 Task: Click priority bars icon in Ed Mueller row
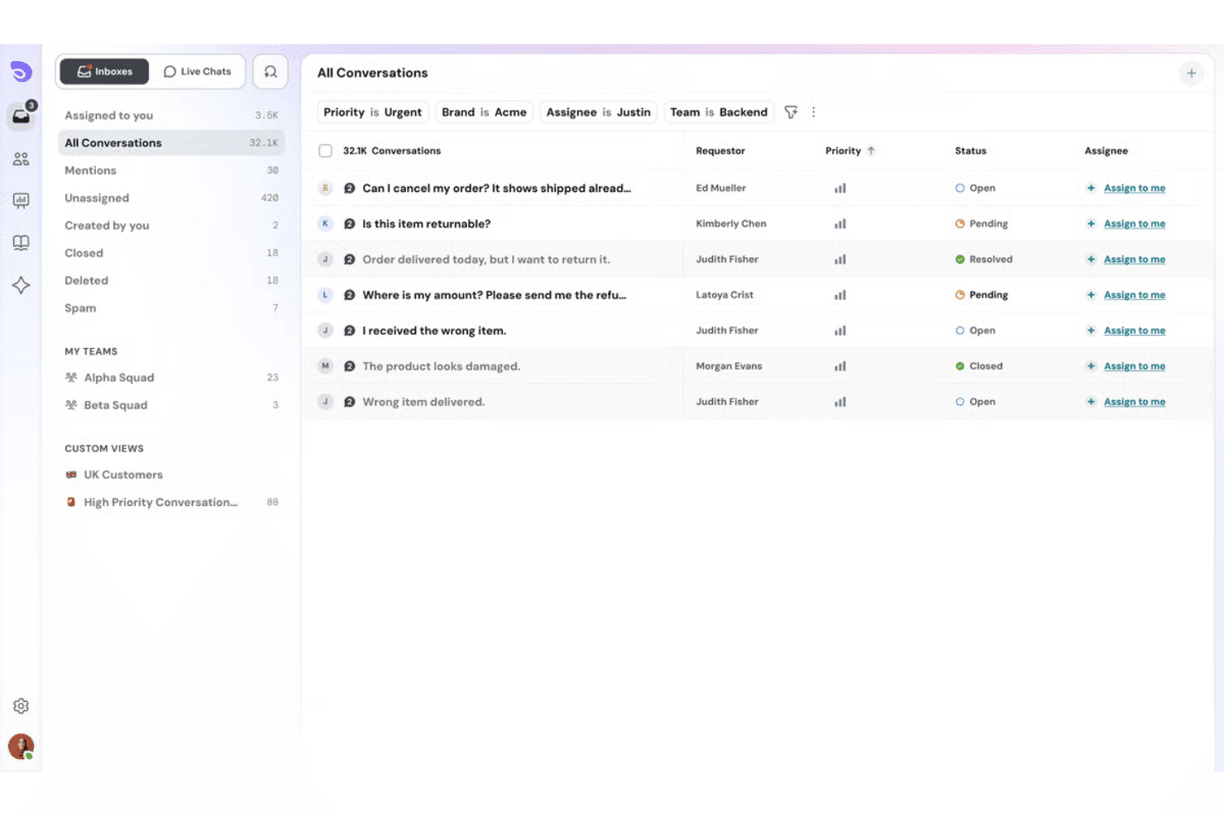pyautogui.click(x=840, y=188)
